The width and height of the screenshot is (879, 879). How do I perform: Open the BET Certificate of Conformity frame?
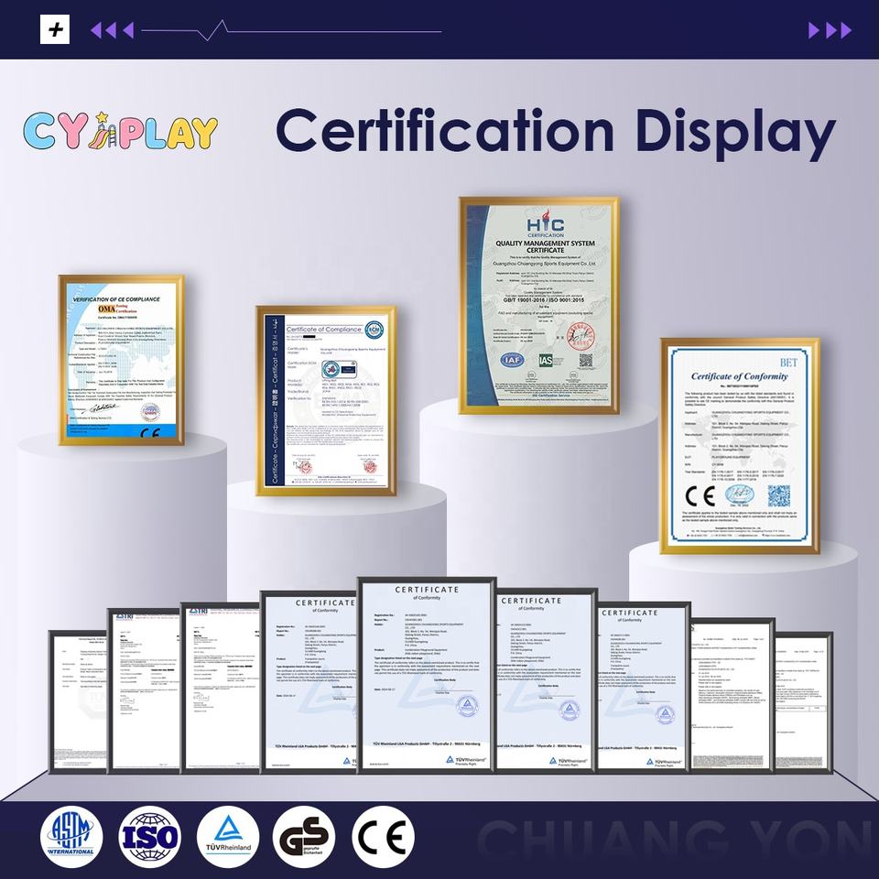pos(740,446)
